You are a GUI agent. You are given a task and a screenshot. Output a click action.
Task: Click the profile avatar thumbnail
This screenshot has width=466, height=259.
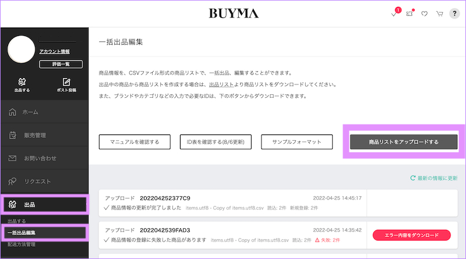21,49
